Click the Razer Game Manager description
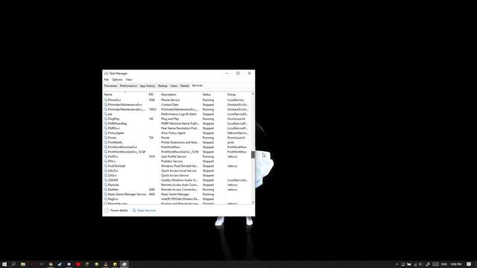 tap(175, 194)
